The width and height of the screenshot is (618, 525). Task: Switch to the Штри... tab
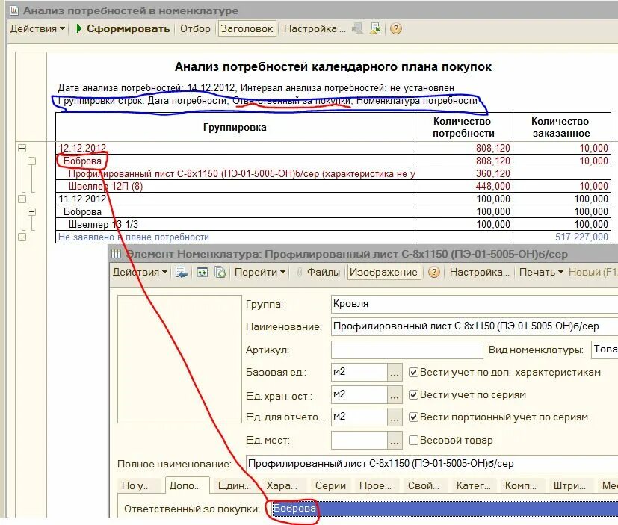tap(570, 486)
